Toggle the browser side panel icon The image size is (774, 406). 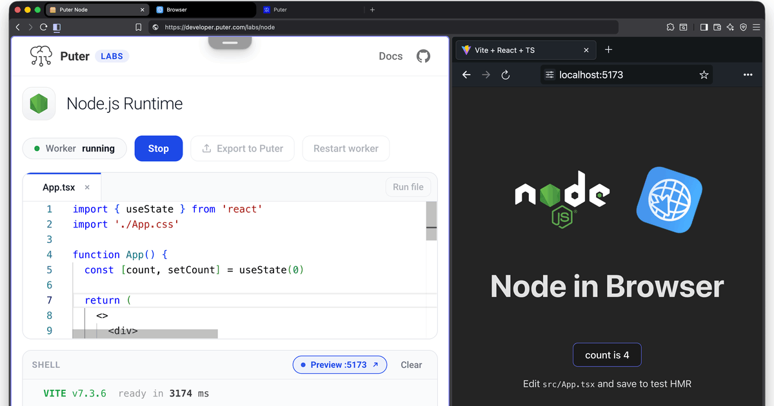pos(704,27)
